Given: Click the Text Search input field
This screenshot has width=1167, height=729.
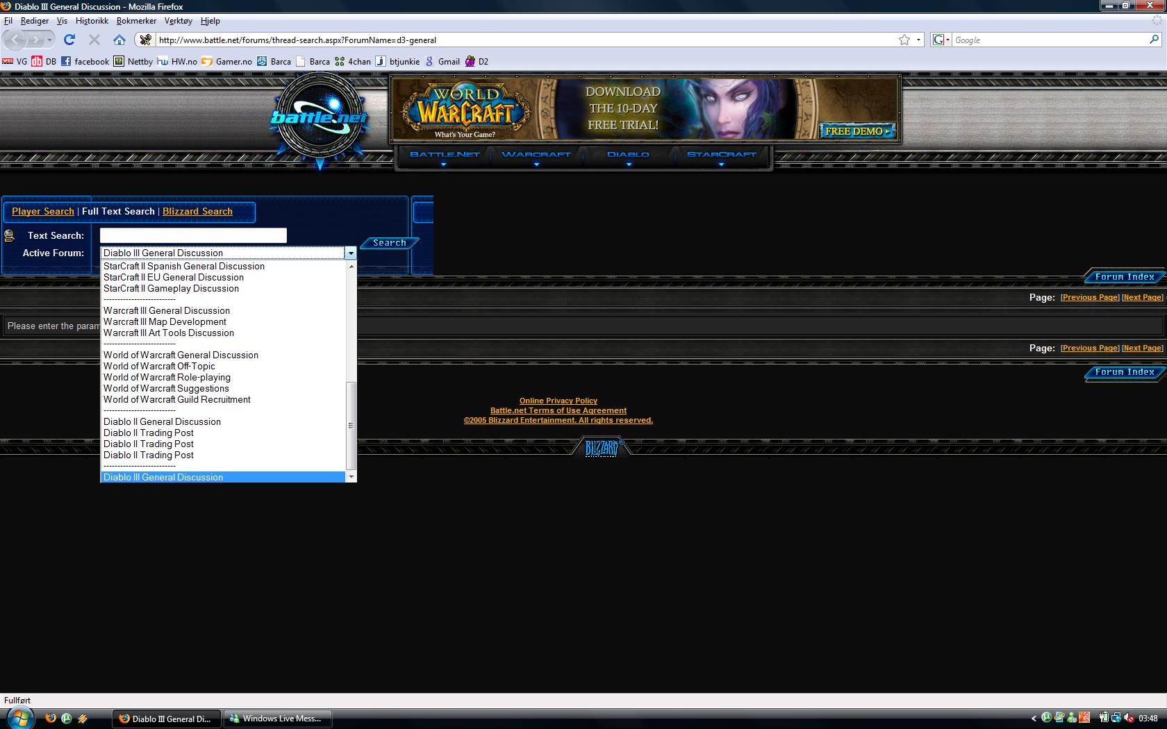Looking at the screenshot, I should tap(193, 235).
